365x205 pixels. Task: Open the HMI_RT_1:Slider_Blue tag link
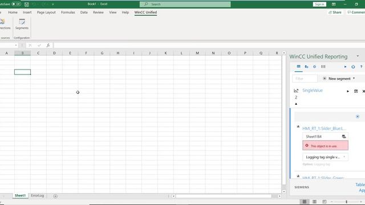324,128
